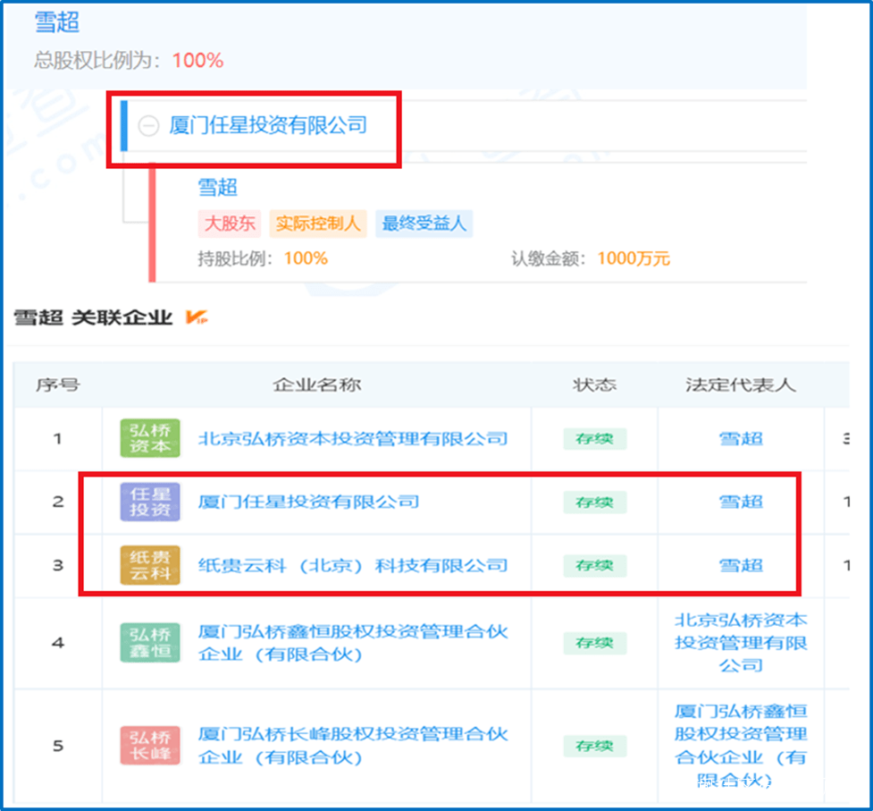The image size is (873, 811).
Task: Open 厦门任星投资有限公司 link in equity tree
Action: point(268,125)
